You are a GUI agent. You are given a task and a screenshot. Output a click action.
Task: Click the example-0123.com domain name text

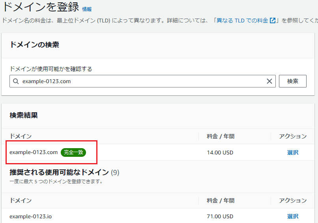pos(34,152)
